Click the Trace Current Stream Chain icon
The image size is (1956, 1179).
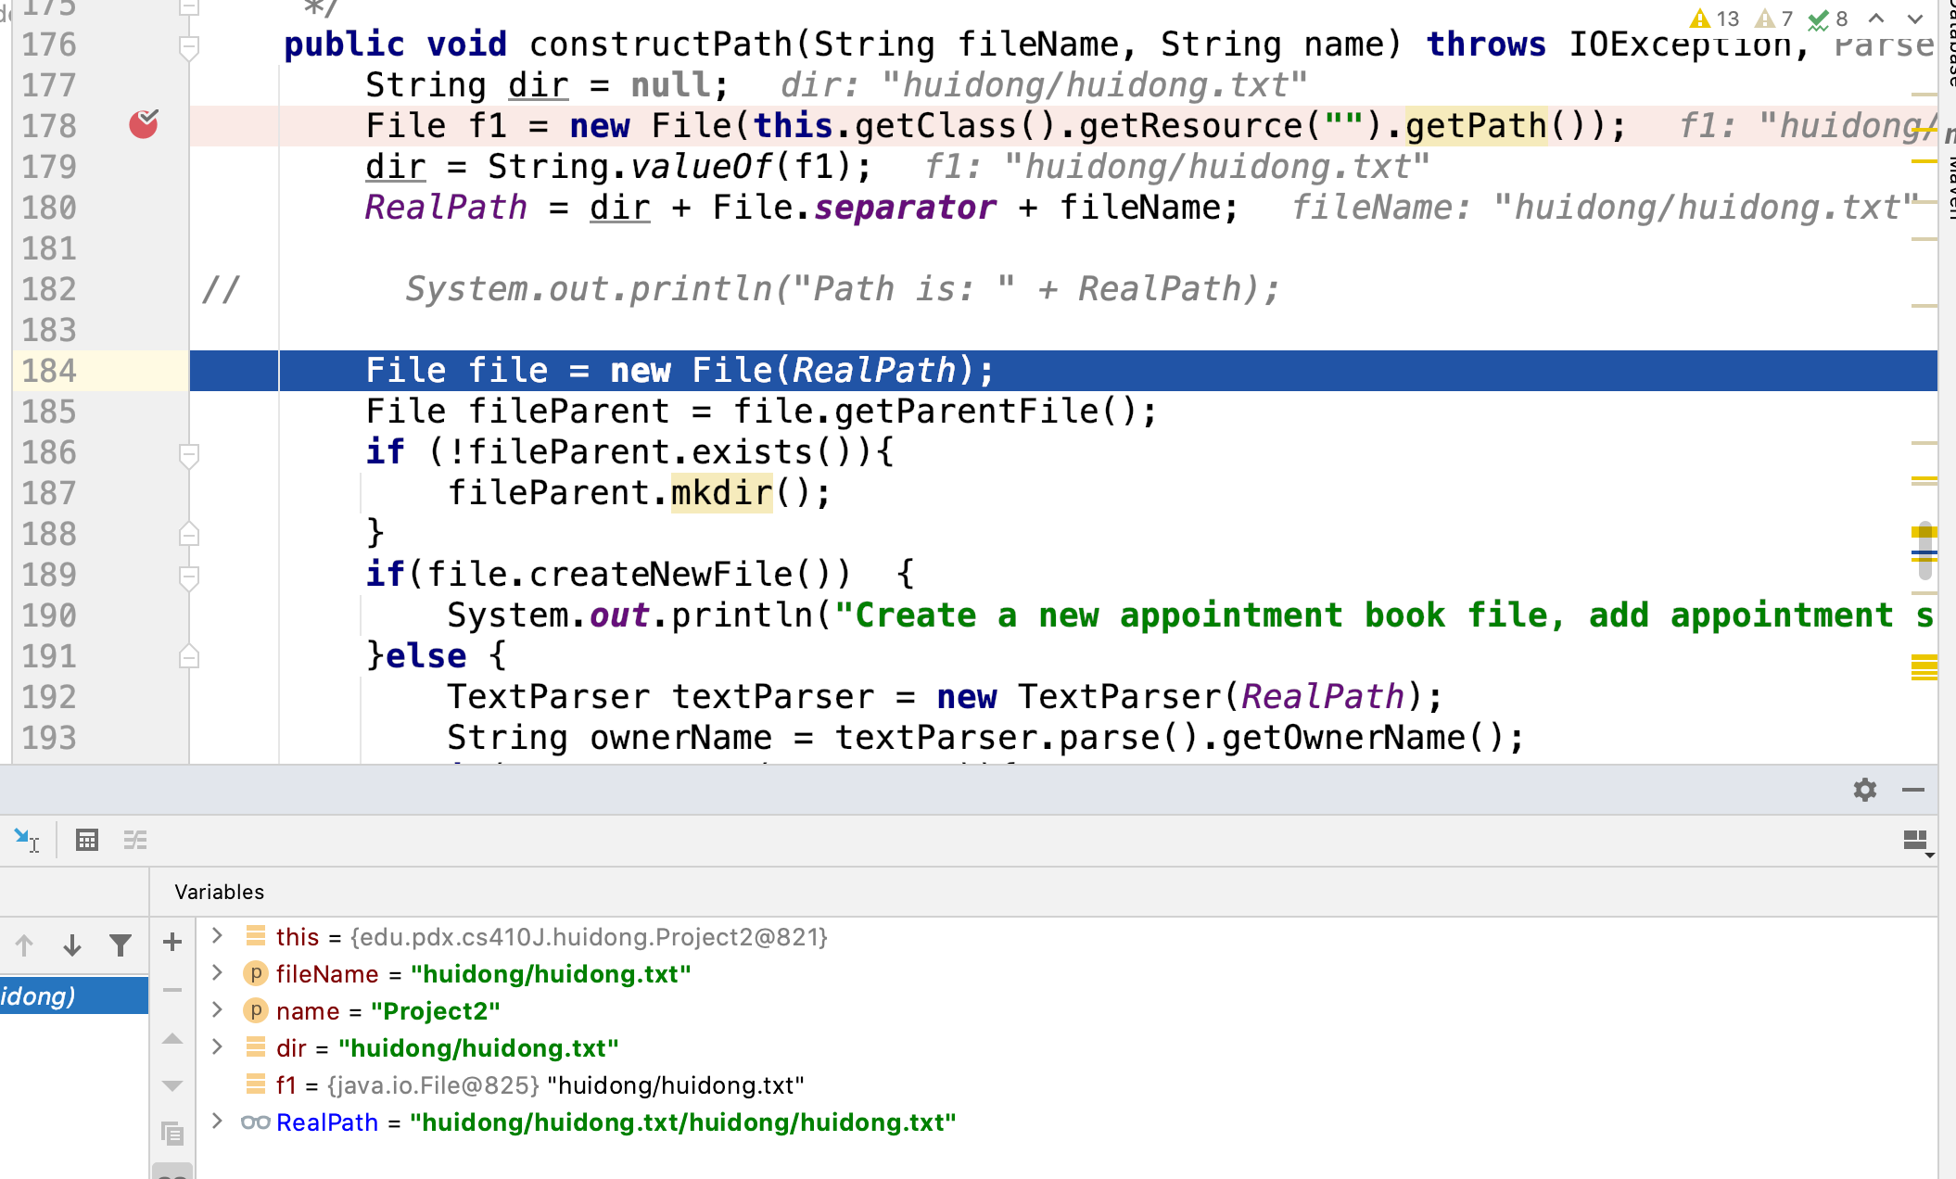[135, 840]
